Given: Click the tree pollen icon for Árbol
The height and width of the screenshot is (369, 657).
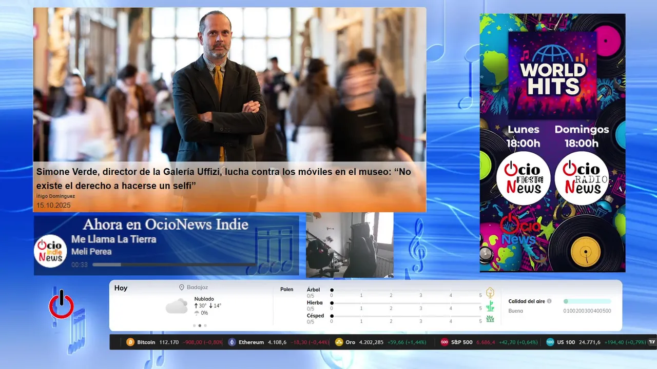Looking at the screenshot, I should (490, 293).
